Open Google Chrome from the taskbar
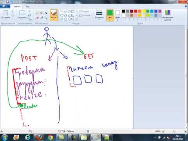The height and width of the screenshot is (141, 188). (x=50, y=137)
